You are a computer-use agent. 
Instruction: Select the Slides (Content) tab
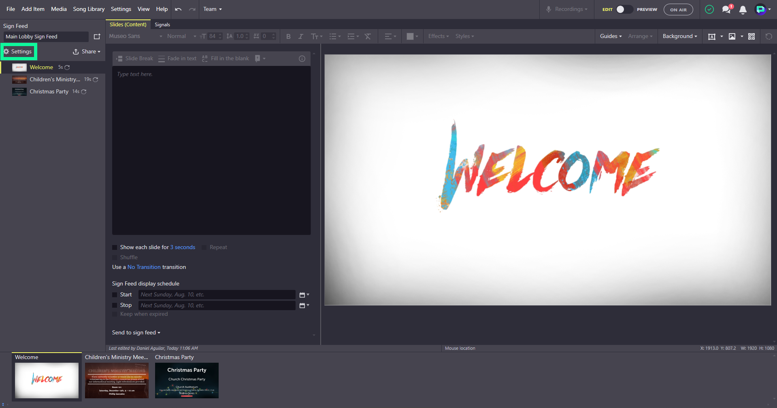[x=128, y=25]
